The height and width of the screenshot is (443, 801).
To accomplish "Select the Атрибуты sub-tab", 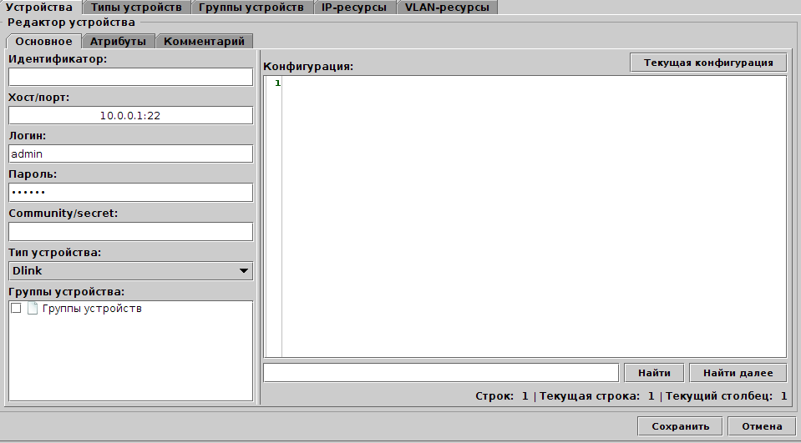I will point(118,41).
